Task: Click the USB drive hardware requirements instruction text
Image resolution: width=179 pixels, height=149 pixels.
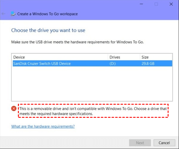Action: [77, 42]
